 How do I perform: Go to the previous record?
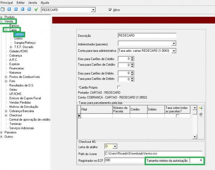[x=16, y=10]
